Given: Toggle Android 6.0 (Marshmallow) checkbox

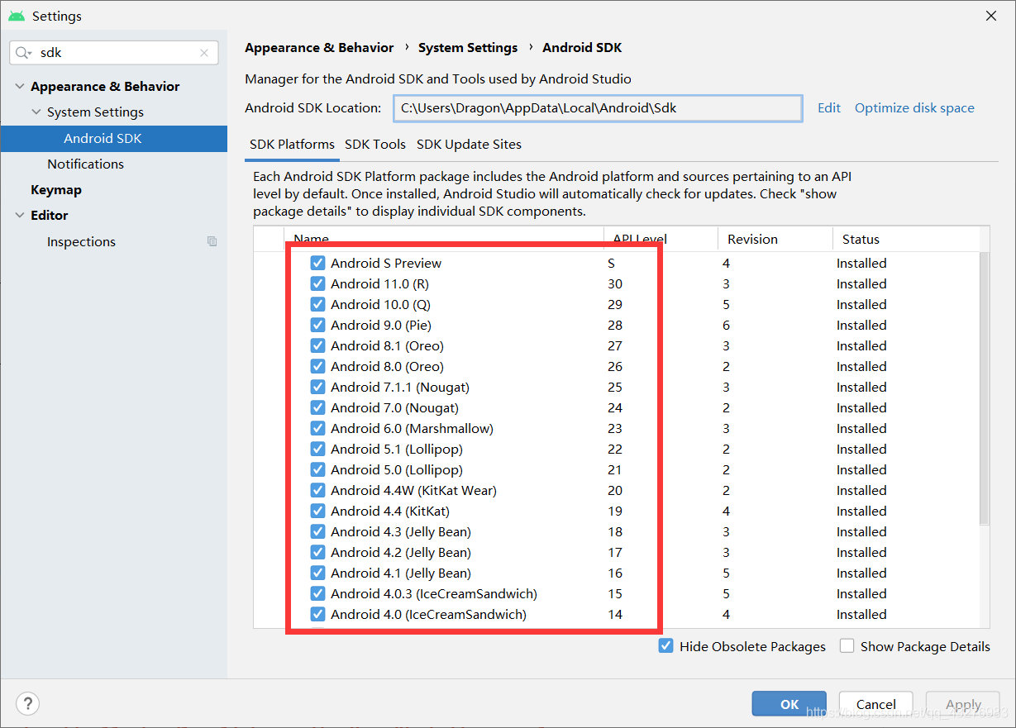Looking at the screenshot, I should point(317,428).
